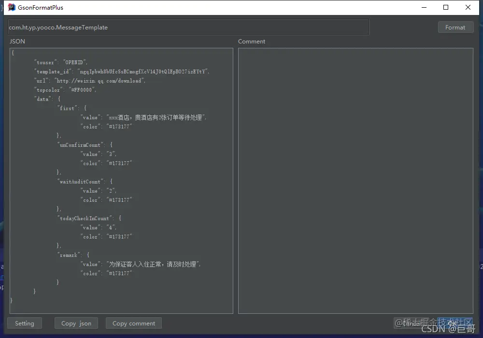Click the color line under "first"
The height and width of the screenshot is (338, 483).
tap(106, 127)
